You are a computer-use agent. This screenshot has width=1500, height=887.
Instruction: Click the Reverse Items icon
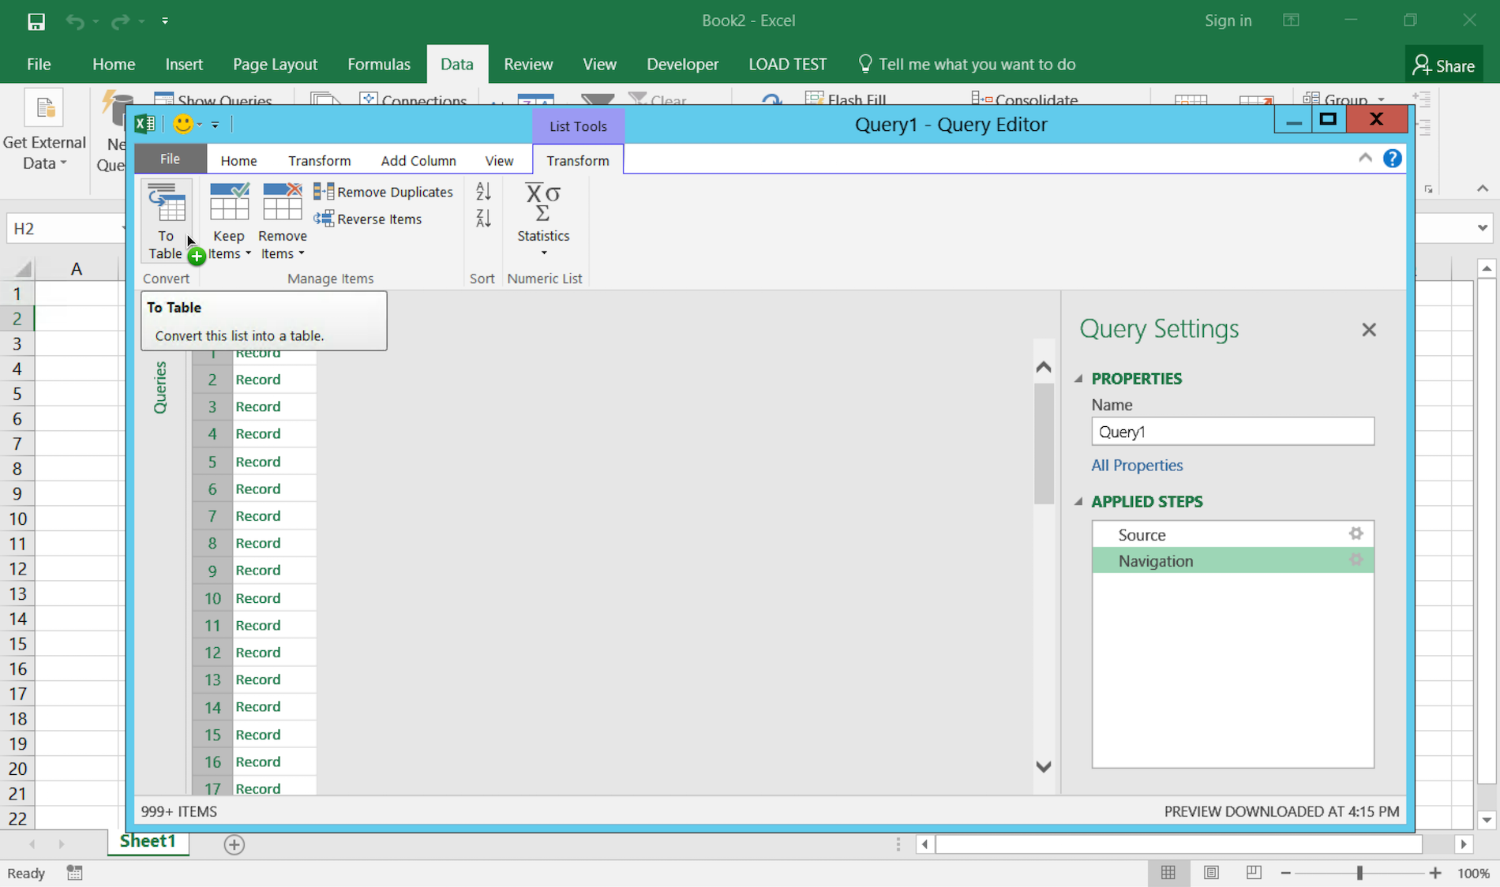323,219
